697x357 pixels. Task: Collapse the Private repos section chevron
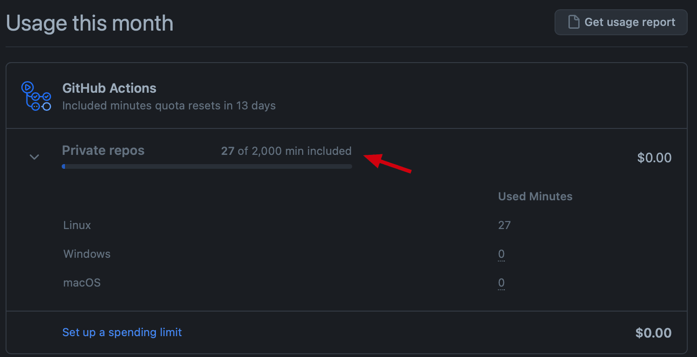(34, 157)
